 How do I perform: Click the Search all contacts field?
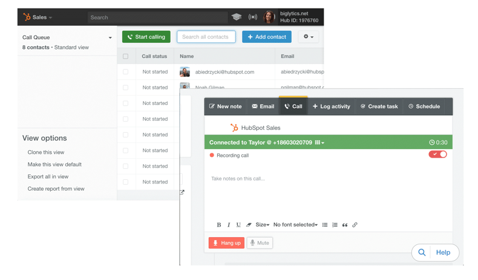click(x=206, y=37)
